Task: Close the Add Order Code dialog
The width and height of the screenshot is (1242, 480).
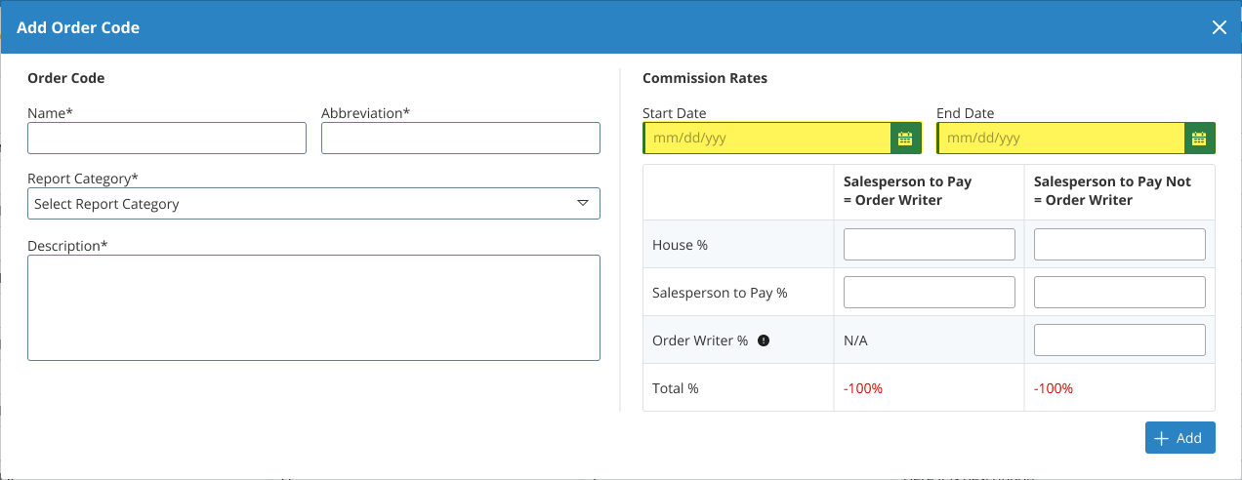Action: point(1219,27)
